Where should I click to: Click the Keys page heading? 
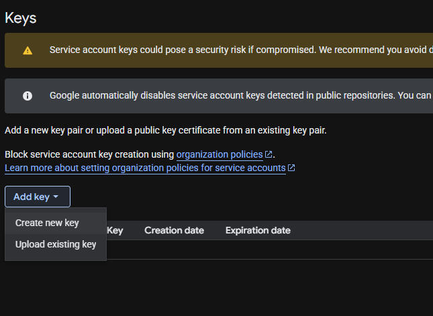coord(21,18)
